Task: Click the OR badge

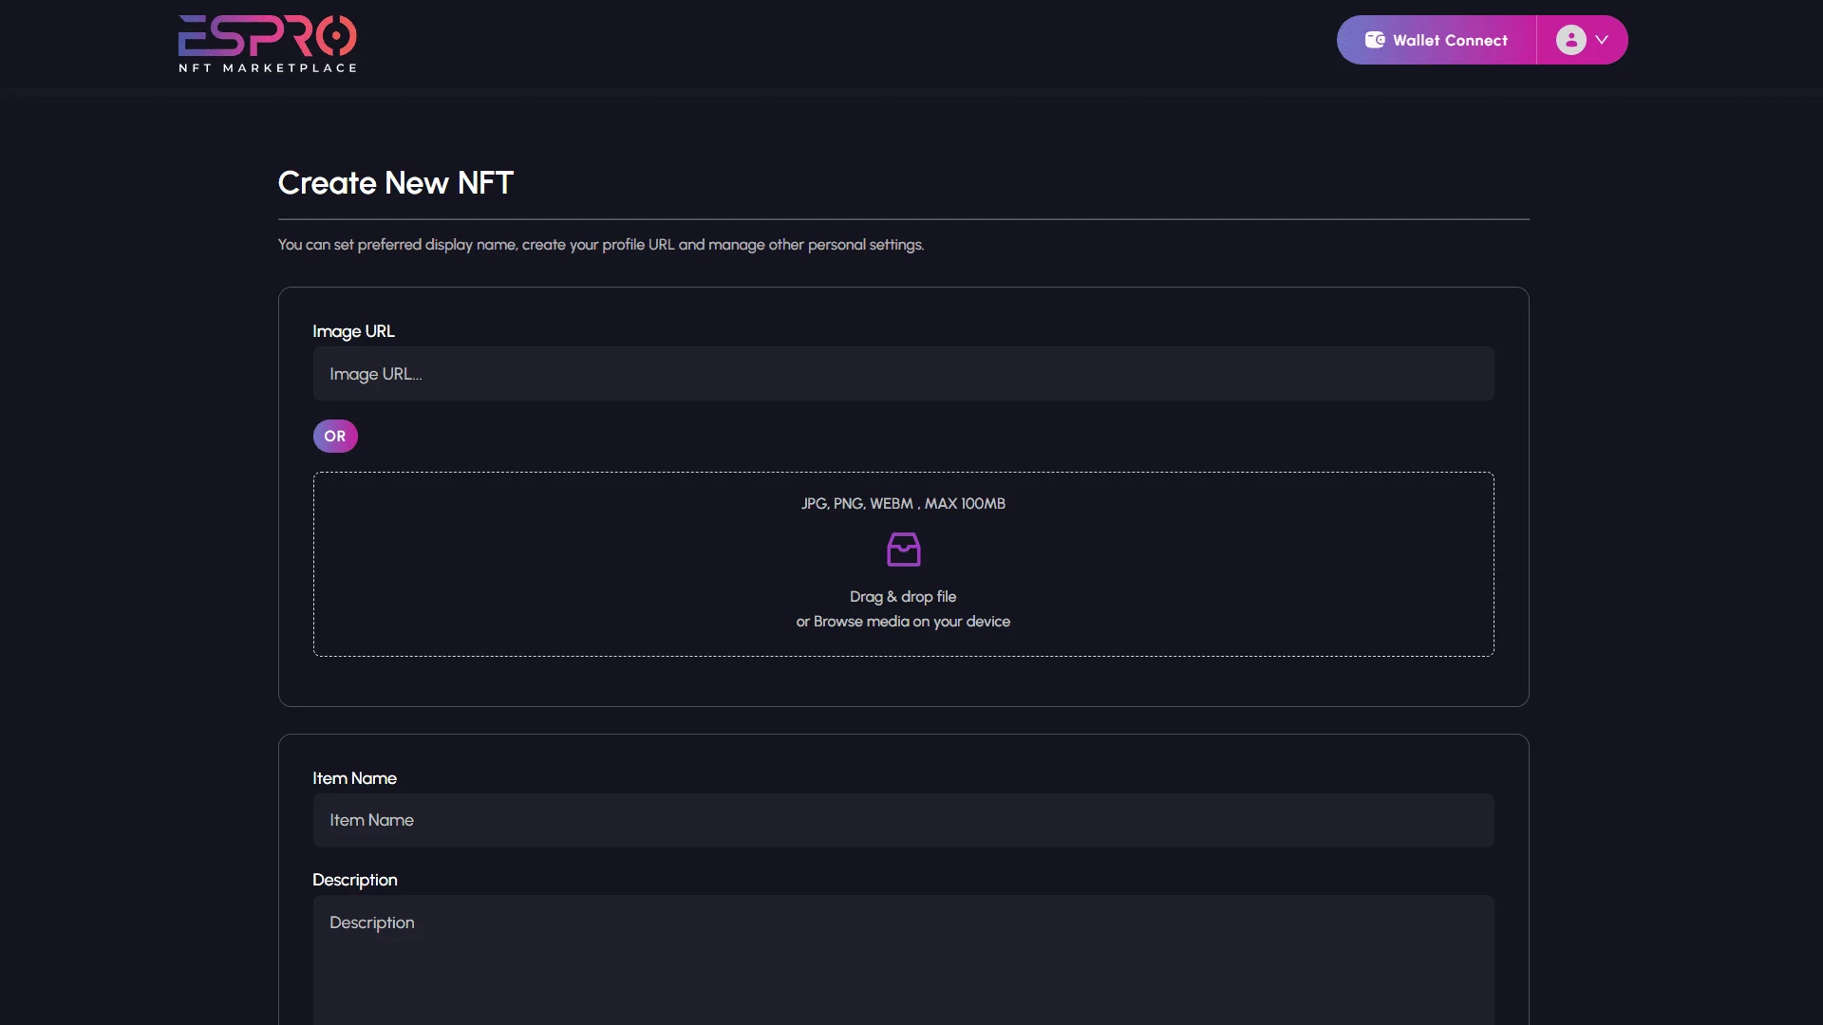Action: tap(335, 437)
